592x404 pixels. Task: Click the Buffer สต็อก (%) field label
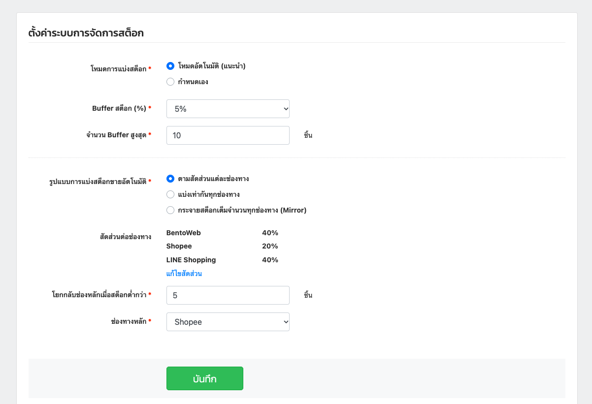122,109
